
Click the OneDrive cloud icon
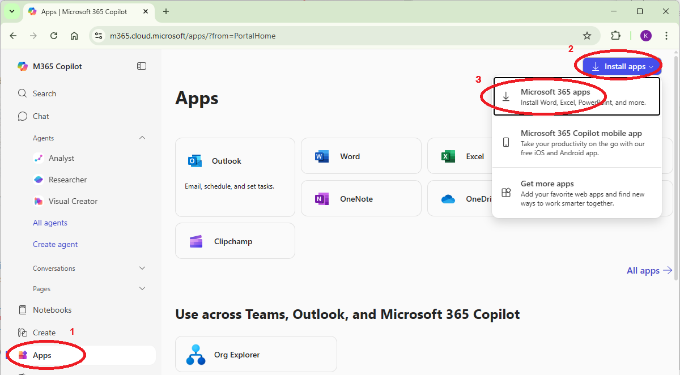[x=448, y=199]
